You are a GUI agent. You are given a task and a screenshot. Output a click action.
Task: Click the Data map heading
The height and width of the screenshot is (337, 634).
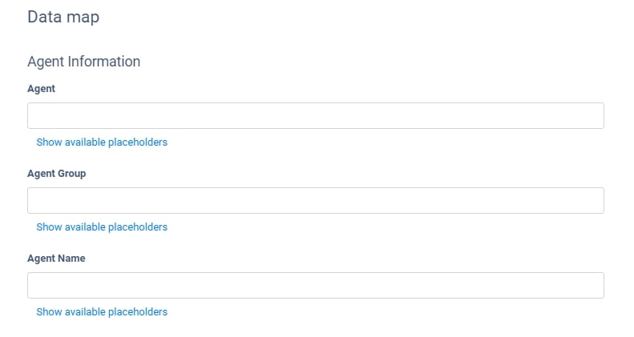[x=63, y=17]
